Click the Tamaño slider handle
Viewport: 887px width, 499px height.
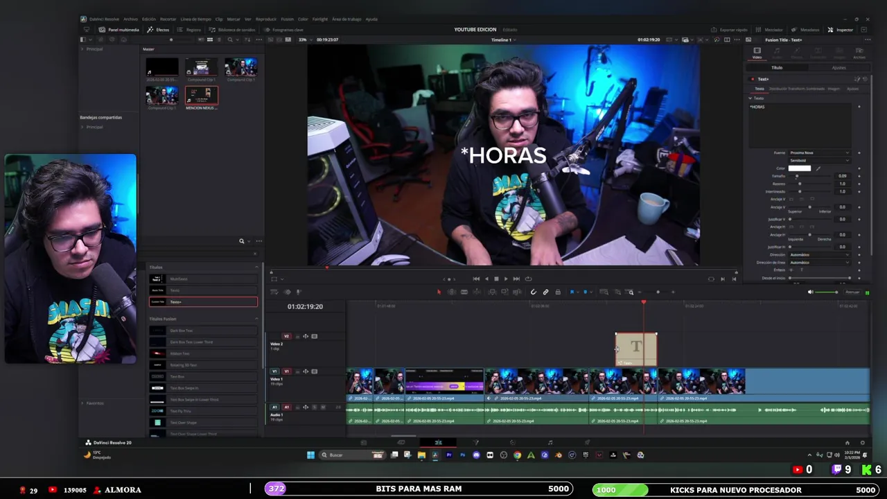pyautogui.click(x=797, y=176)
